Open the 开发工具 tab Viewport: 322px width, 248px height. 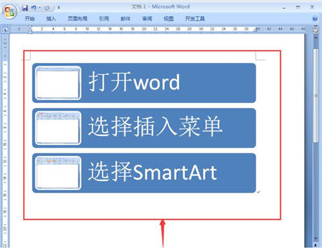coord(195,19)
